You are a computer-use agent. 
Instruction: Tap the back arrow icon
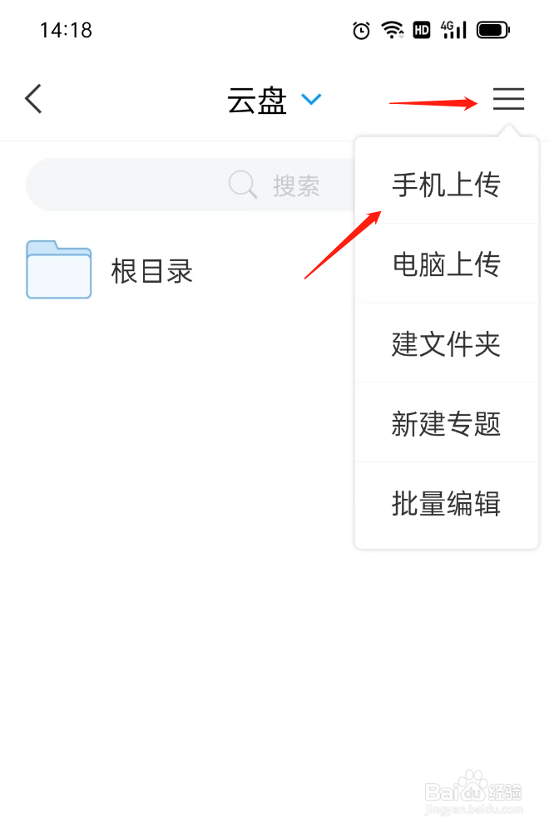pyautogui.click(x=33, y=99)
